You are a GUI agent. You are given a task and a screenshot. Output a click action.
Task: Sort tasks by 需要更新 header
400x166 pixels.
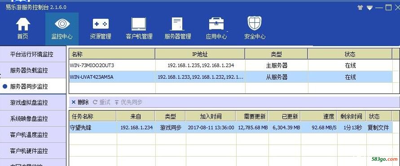tap(252, 116)
